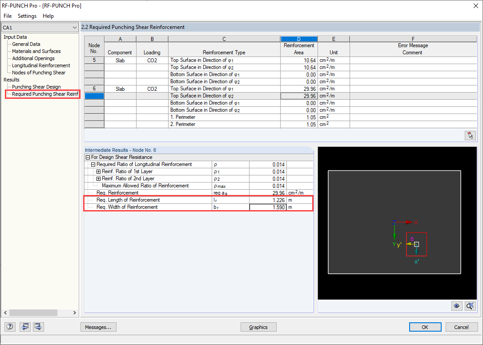Click the 1.226 length of reinforcement value

coord(268,200)
